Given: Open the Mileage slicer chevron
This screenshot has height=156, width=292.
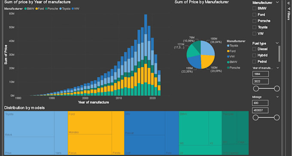Looking at the screenshot, I should [x=278, y=97].
